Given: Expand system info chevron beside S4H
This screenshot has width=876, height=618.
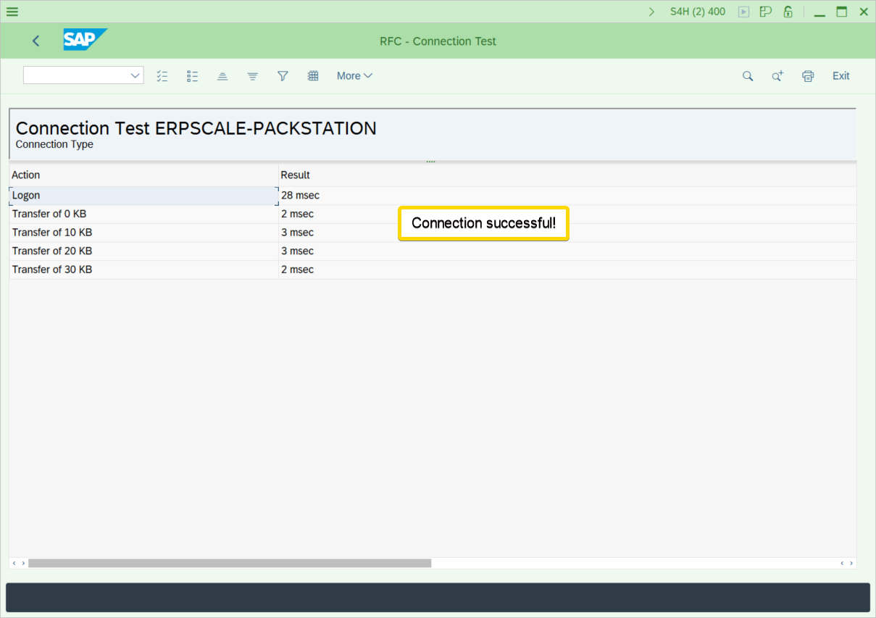Looking at the screenshot, I should point(651,12).
